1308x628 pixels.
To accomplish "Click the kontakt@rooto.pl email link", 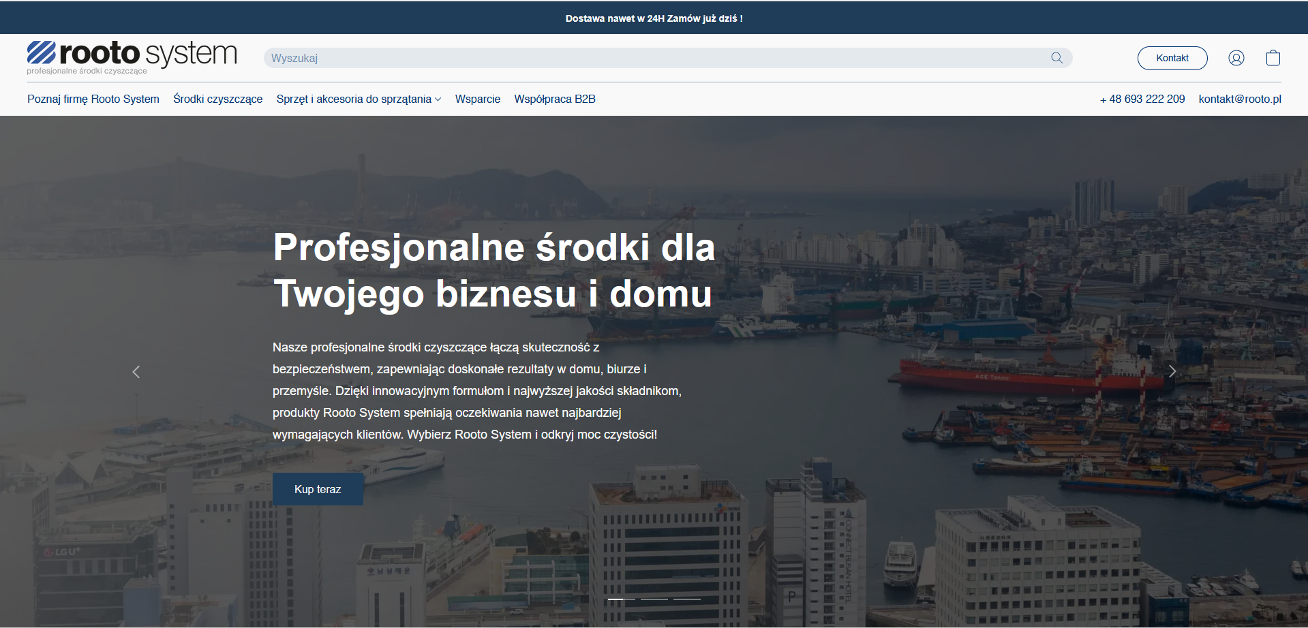I will tap(1239, 99).
